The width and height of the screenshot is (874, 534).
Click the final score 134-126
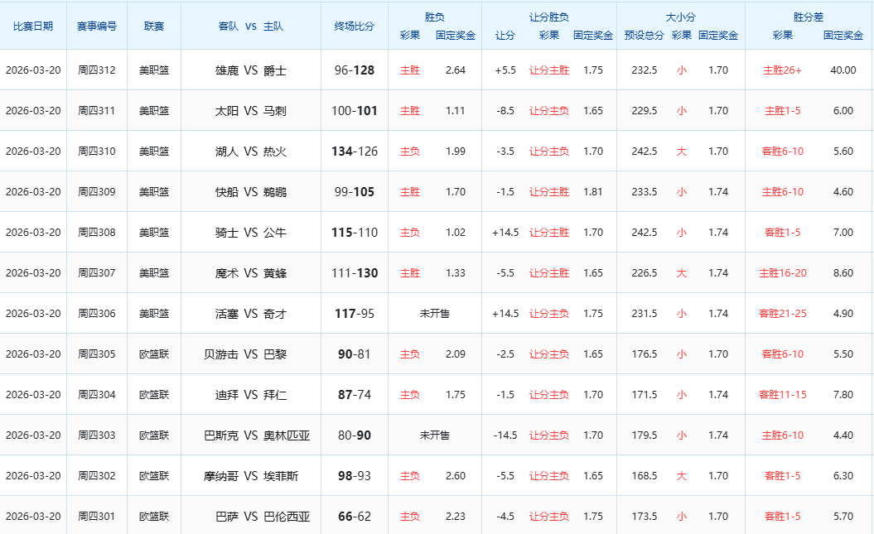(x=355, y=152)
